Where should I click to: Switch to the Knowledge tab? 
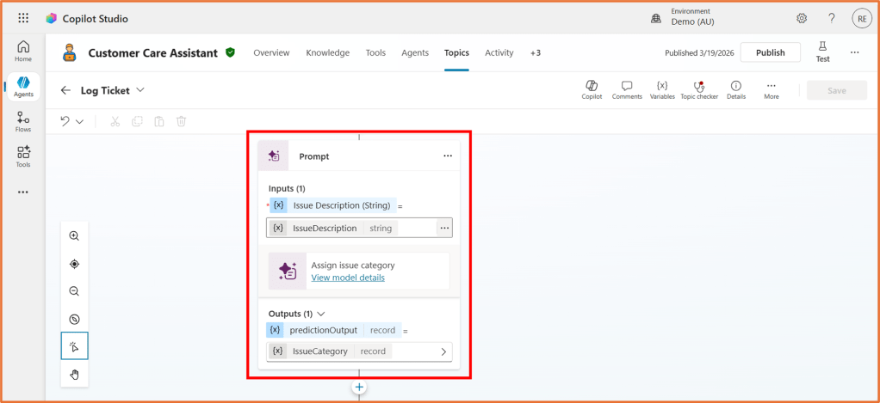(328, 52)
